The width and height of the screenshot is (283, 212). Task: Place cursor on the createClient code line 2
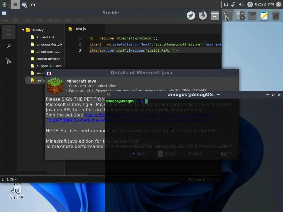[x=155, y=44]
